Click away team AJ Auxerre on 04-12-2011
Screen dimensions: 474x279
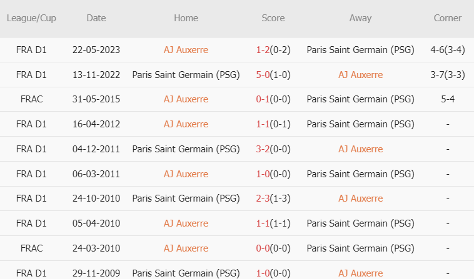360,149
